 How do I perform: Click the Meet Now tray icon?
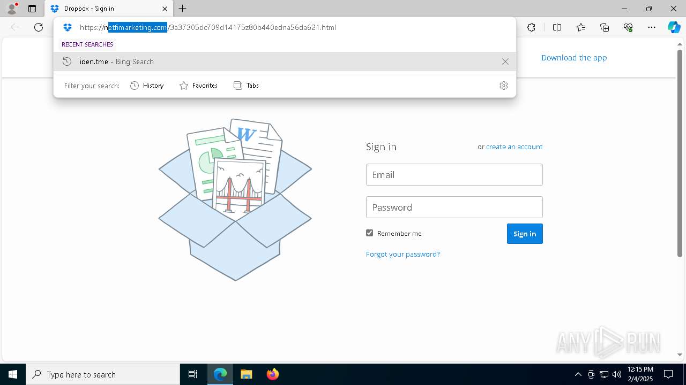[591, 374]
